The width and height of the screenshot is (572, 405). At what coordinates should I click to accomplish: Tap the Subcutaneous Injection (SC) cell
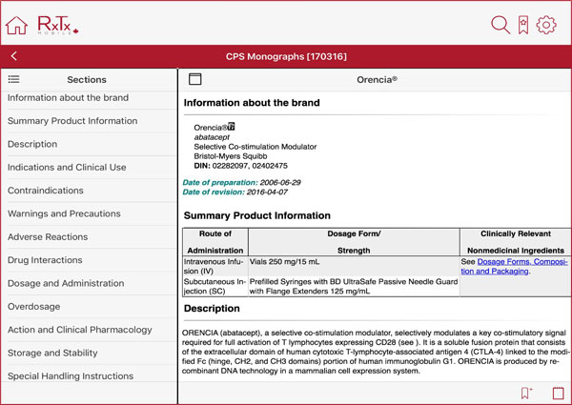point(215,286)
